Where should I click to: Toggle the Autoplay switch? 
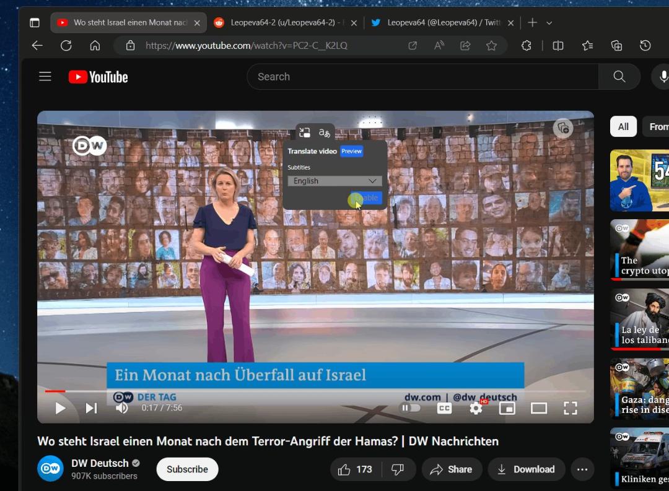[410, 408]
